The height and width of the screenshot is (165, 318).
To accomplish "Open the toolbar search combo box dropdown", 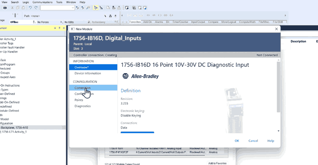I will (x=72, y=8).
